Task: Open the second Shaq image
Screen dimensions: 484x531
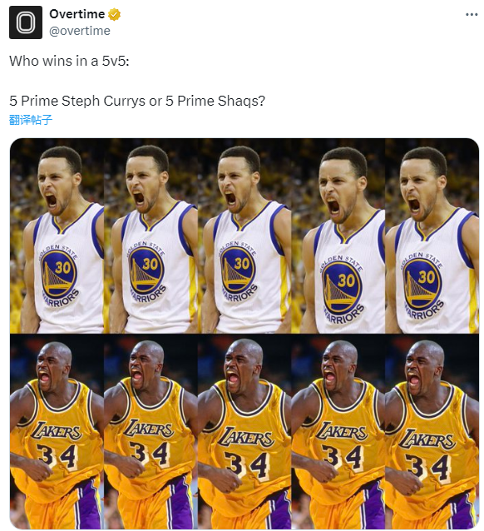Action: point(151,431)
